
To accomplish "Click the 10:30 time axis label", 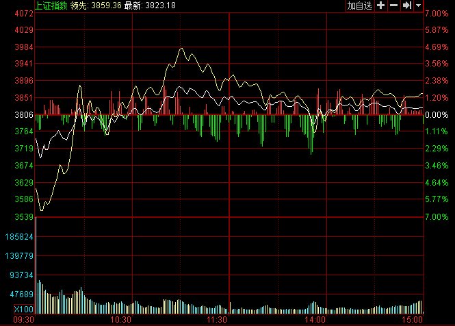I will coord(120,320).
